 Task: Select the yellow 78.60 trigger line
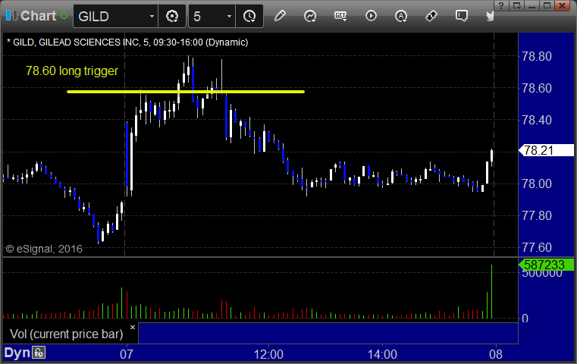pyautogui.click(x=186, y=92)
